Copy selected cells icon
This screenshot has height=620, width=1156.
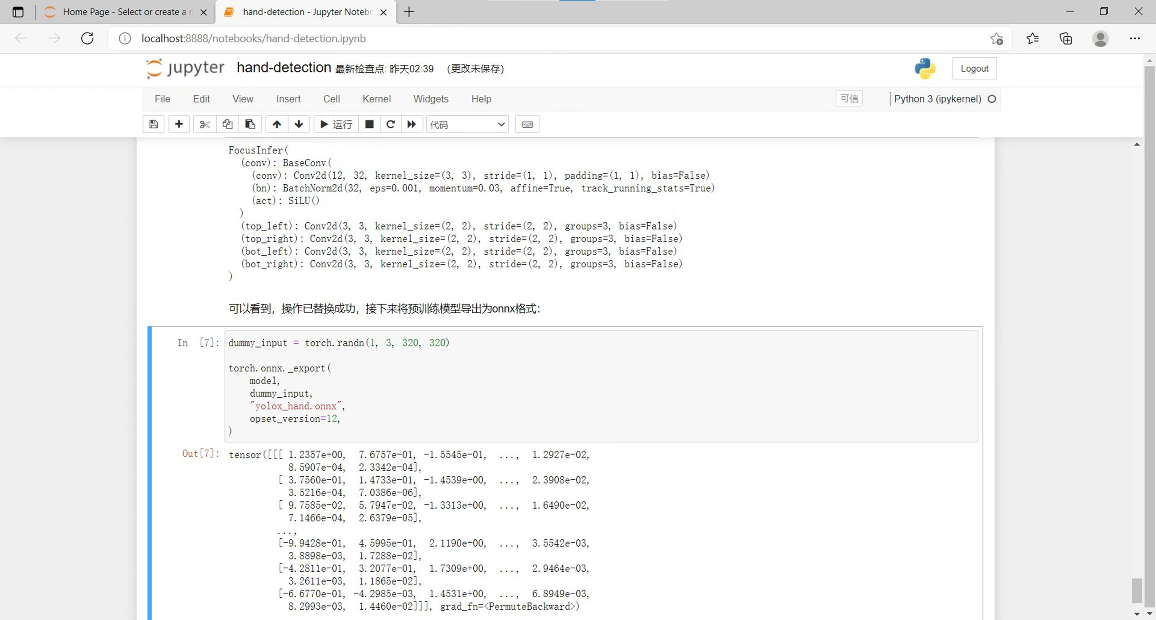(227, 124)
